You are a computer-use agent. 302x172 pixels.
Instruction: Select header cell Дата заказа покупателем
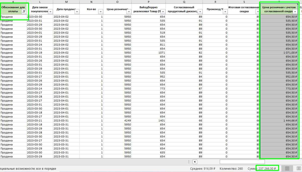tap(40, 9)
